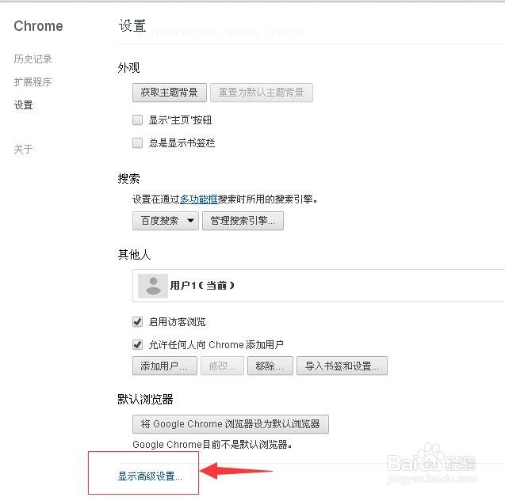The height and width of the screenshot is (497, 505).
Task: Enable the 显示"主页"按钮 checkbox
Action: pos(137,120)
